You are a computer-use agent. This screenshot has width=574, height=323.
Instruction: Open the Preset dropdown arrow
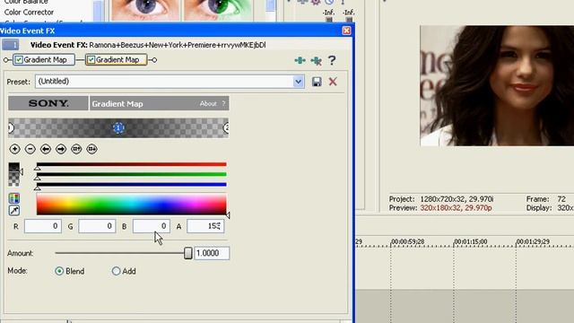[x=298, y=82]
